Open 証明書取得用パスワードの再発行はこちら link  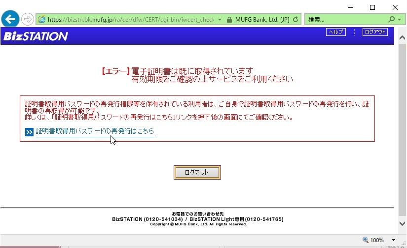(x=95, y=131)
